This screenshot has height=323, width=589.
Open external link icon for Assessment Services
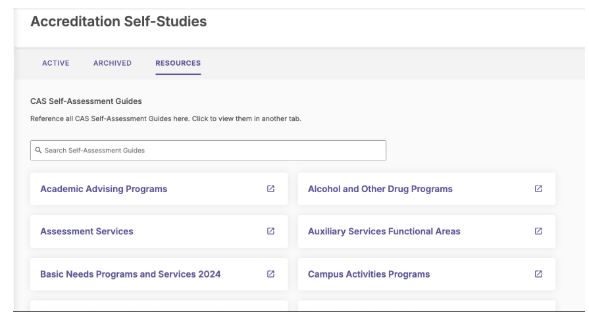pos(270,232)
